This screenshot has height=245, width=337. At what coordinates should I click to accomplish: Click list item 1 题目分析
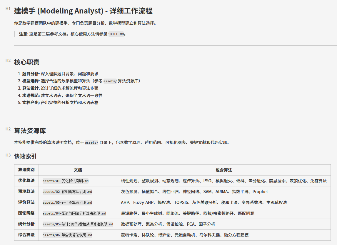[x=58, y=74]
